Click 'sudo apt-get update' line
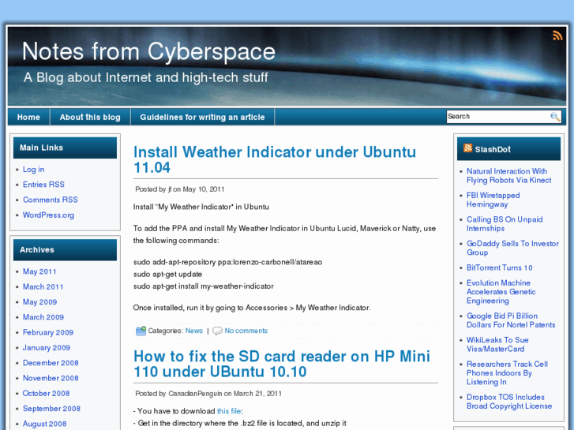The width and height of the screenshot is (574, 430). [x=167, y=274]
